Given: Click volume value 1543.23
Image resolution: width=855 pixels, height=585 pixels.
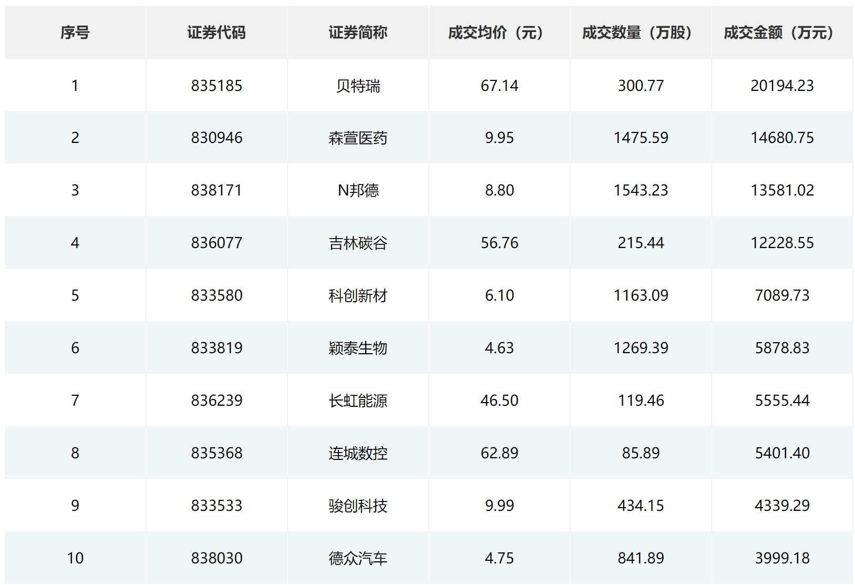Looking at the screenshot, I should click(641, 190).
